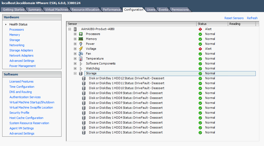The height and width of the screenshot is (146, 264).
Task: Click the disk icon for HDD4
Action: click(x=84, y=118)
